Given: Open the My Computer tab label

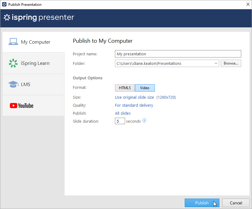Looking at the screenshot, I should tap(36, 42).
